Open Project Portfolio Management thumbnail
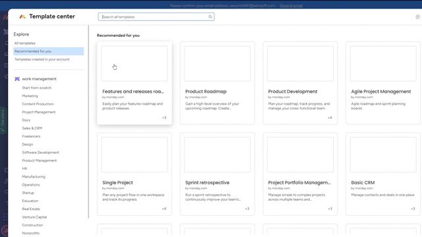The height and width of the screenshot is (237, 422). point(301,155)
